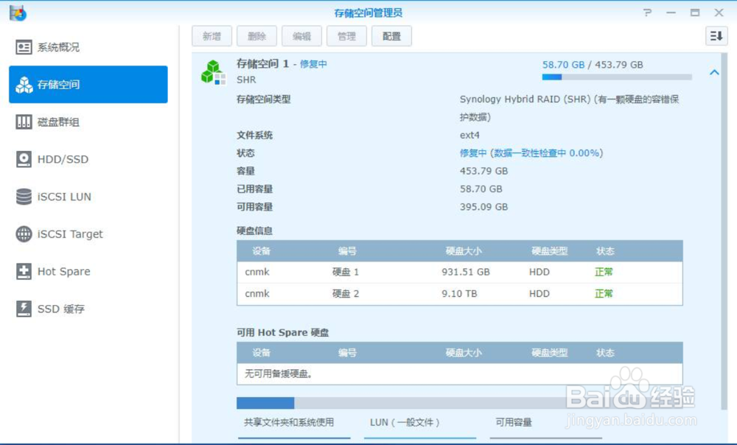Click the 删除 button

click(256, 36)
